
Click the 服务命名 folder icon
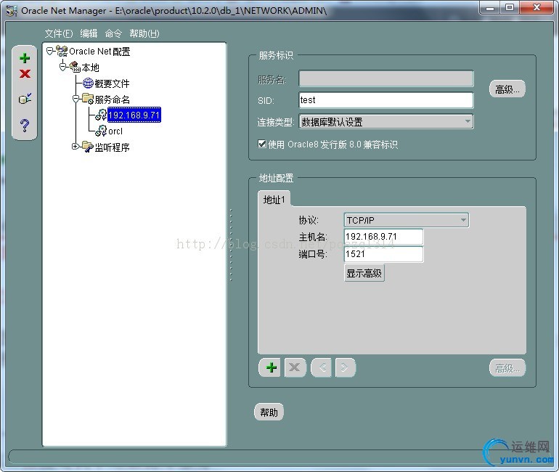(x=88, y=99)
